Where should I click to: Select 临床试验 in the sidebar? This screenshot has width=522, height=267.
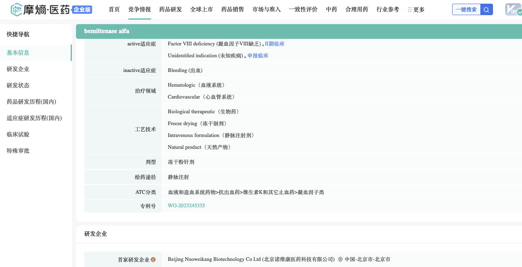point(18,135)
